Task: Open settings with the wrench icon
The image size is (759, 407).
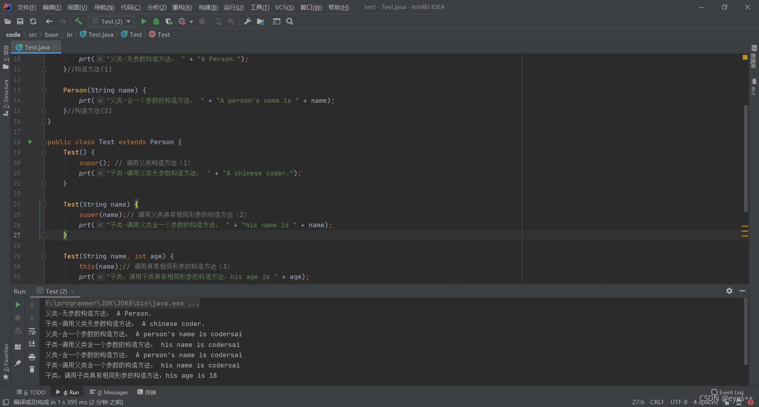Action: point(247,21)
